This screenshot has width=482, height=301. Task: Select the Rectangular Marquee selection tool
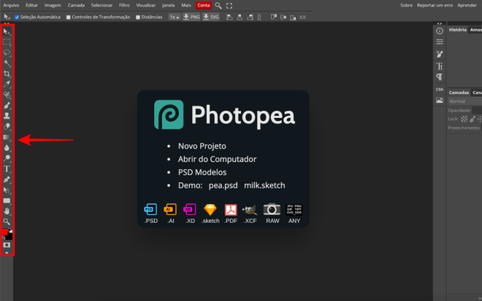coord(7,42)
